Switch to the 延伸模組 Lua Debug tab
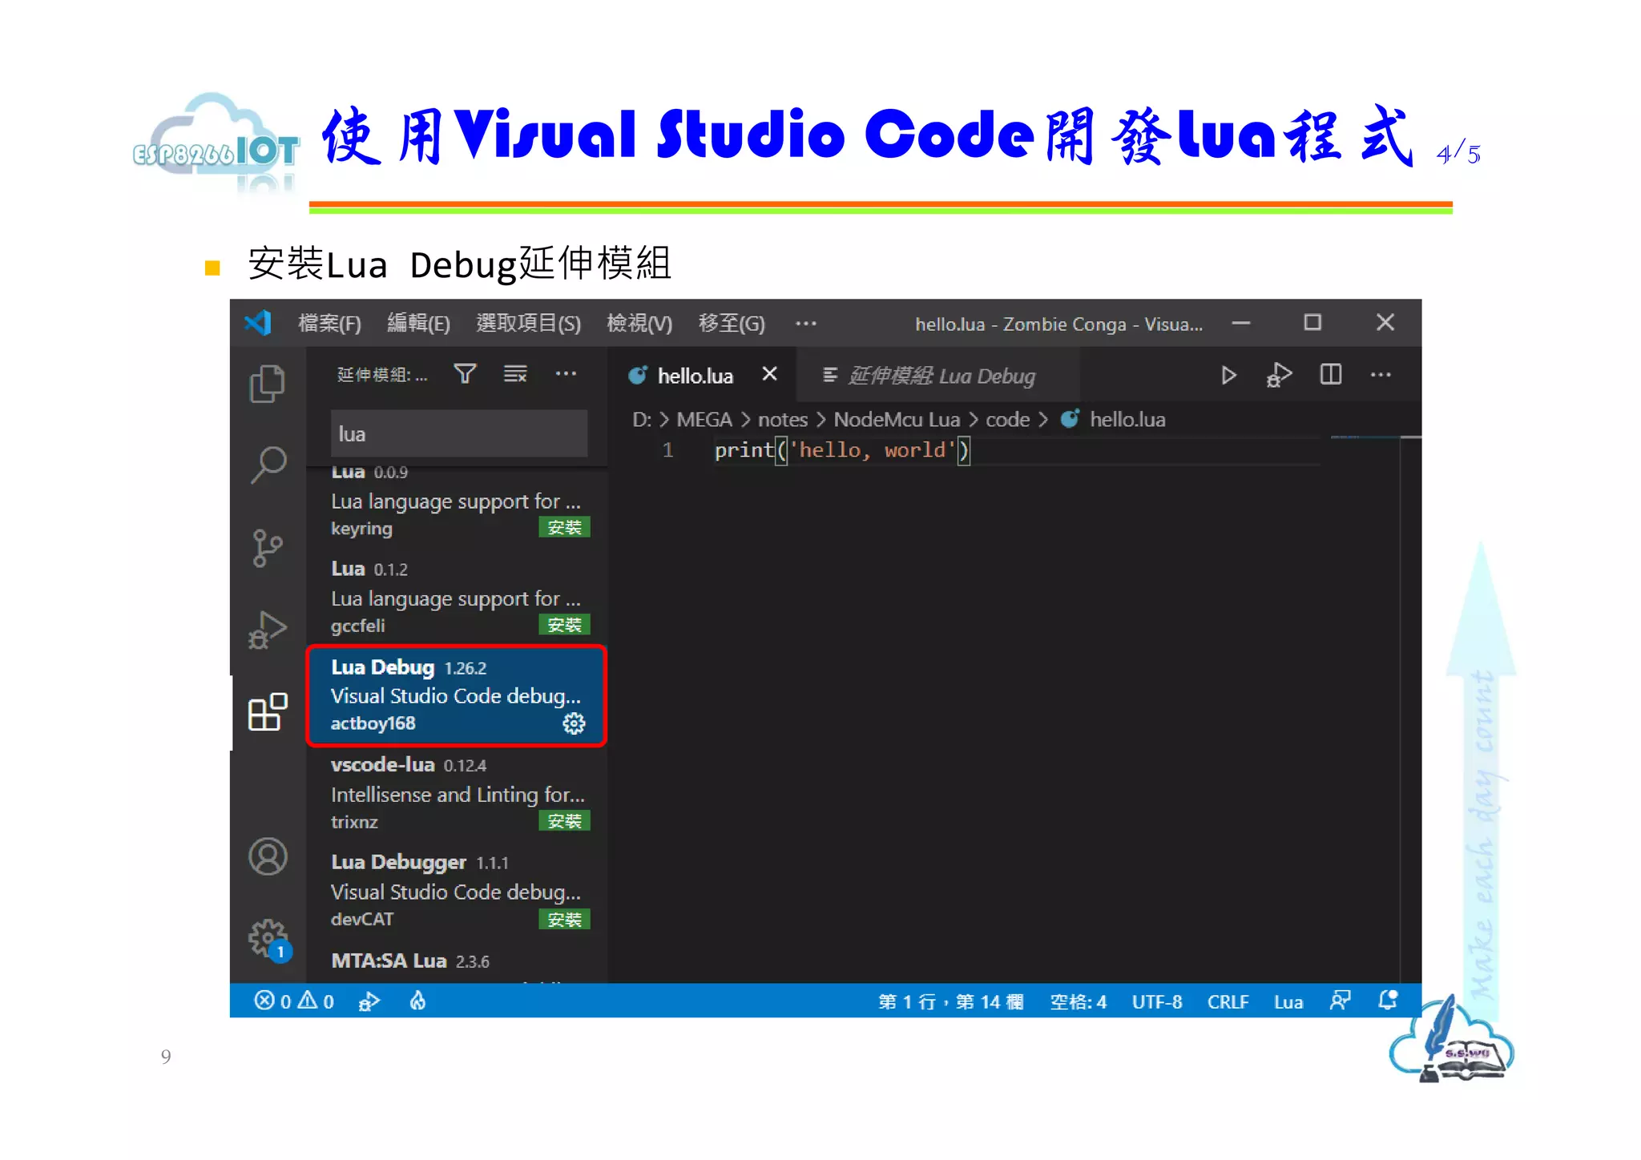This screenshot has height=1160, width=1641. point(938,375)
